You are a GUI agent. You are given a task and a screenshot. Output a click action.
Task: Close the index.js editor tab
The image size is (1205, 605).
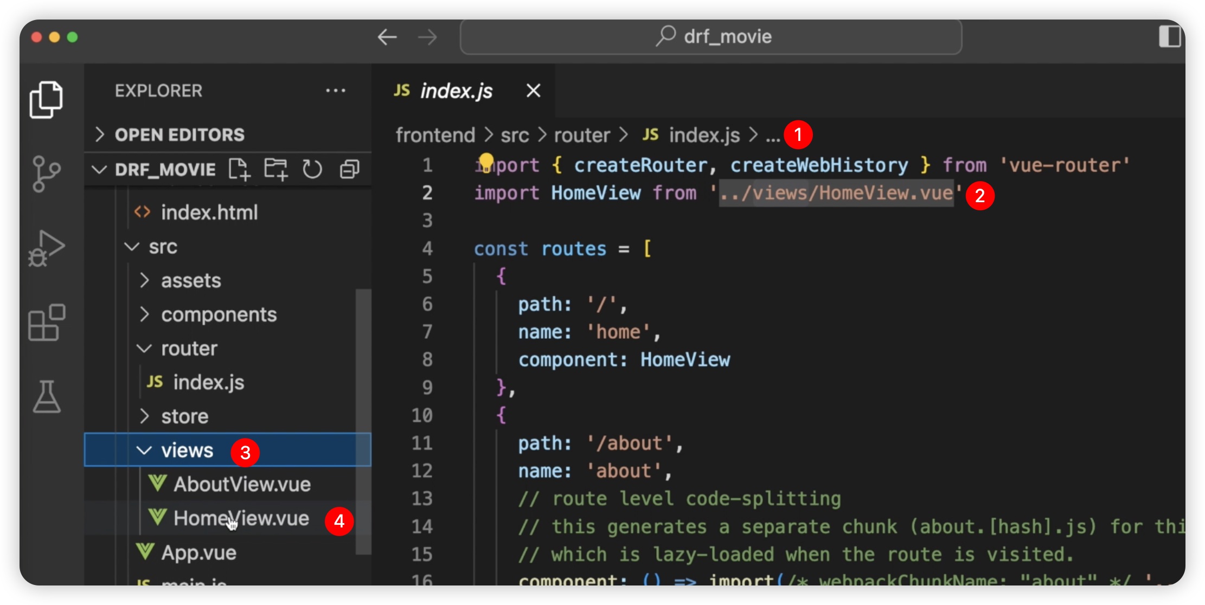click(x=534, y=91)
